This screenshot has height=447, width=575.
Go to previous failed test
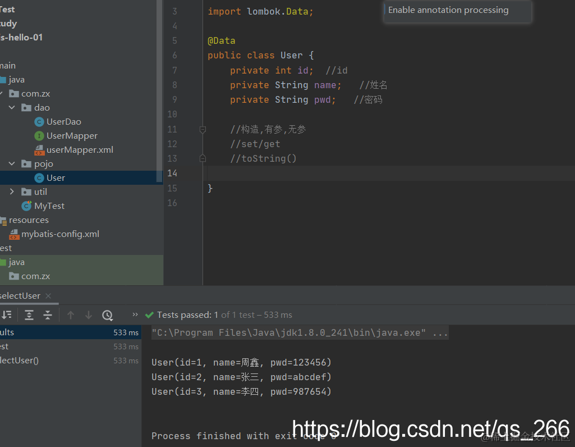[71, 315]
